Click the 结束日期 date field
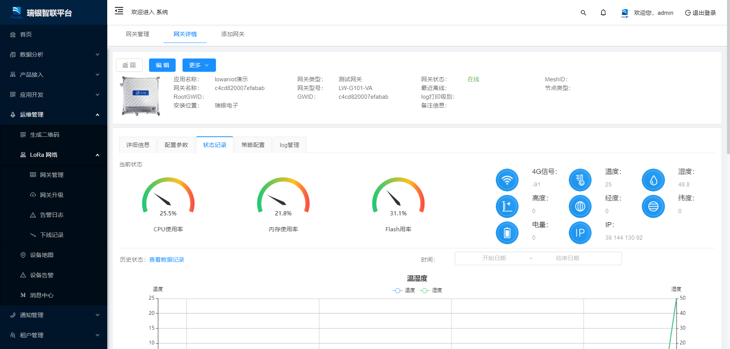 [567, 258]
